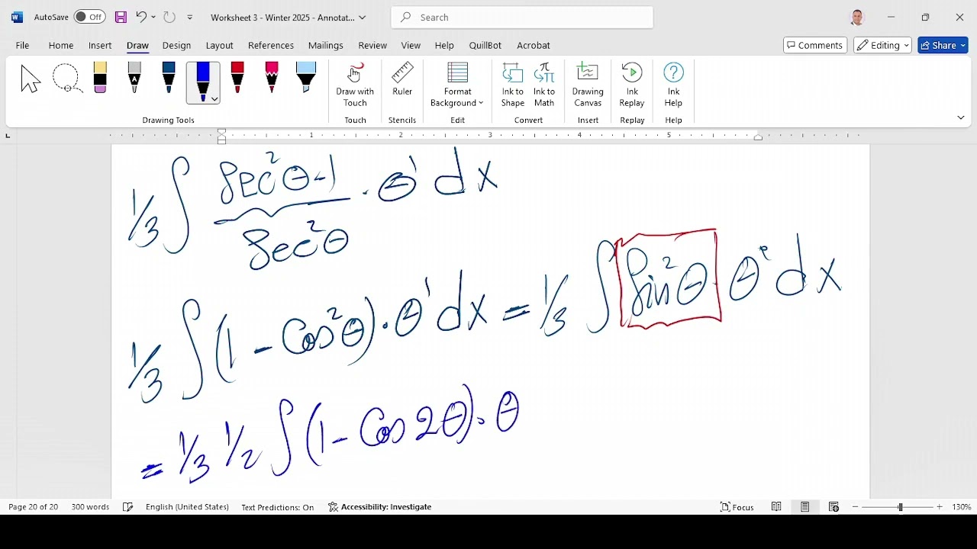Switch to the Home tab
This screenshot has width=977, height=549.
(x=61, y=45)
